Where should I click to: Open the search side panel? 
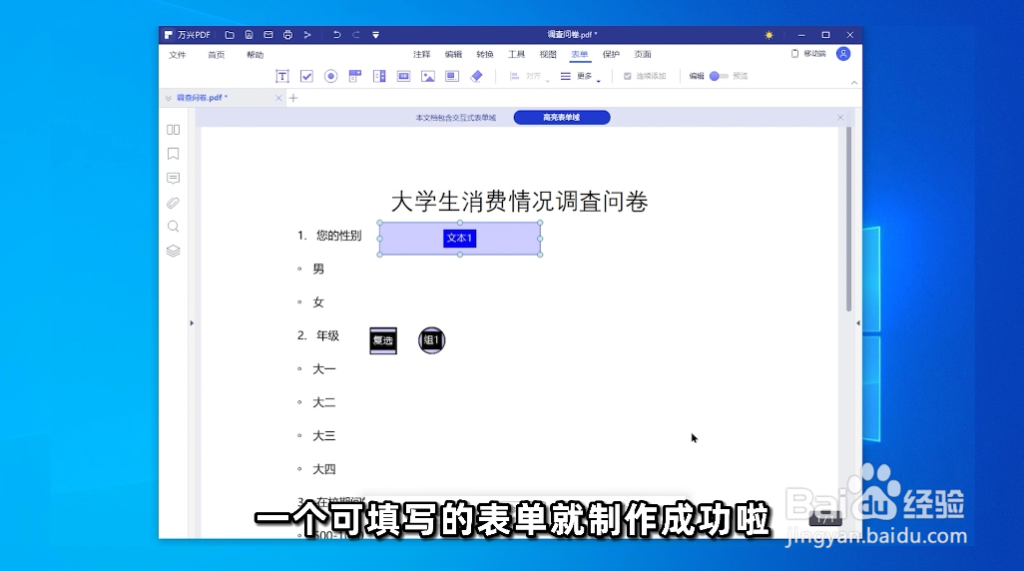point(173,227)
